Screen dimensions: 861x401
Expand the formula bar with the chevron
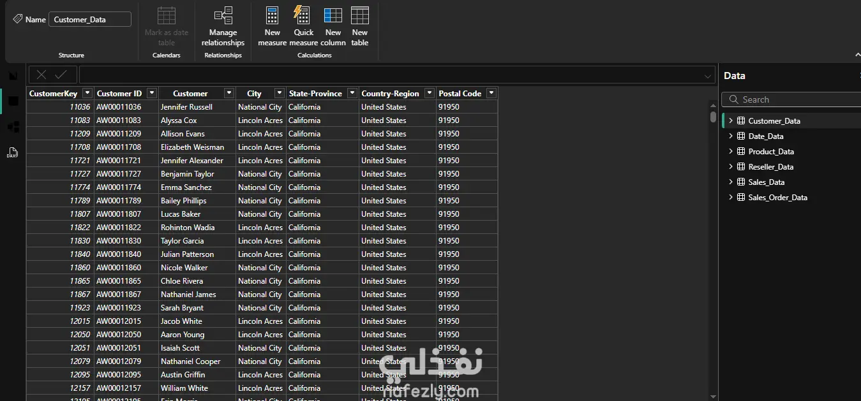point(707,75)
